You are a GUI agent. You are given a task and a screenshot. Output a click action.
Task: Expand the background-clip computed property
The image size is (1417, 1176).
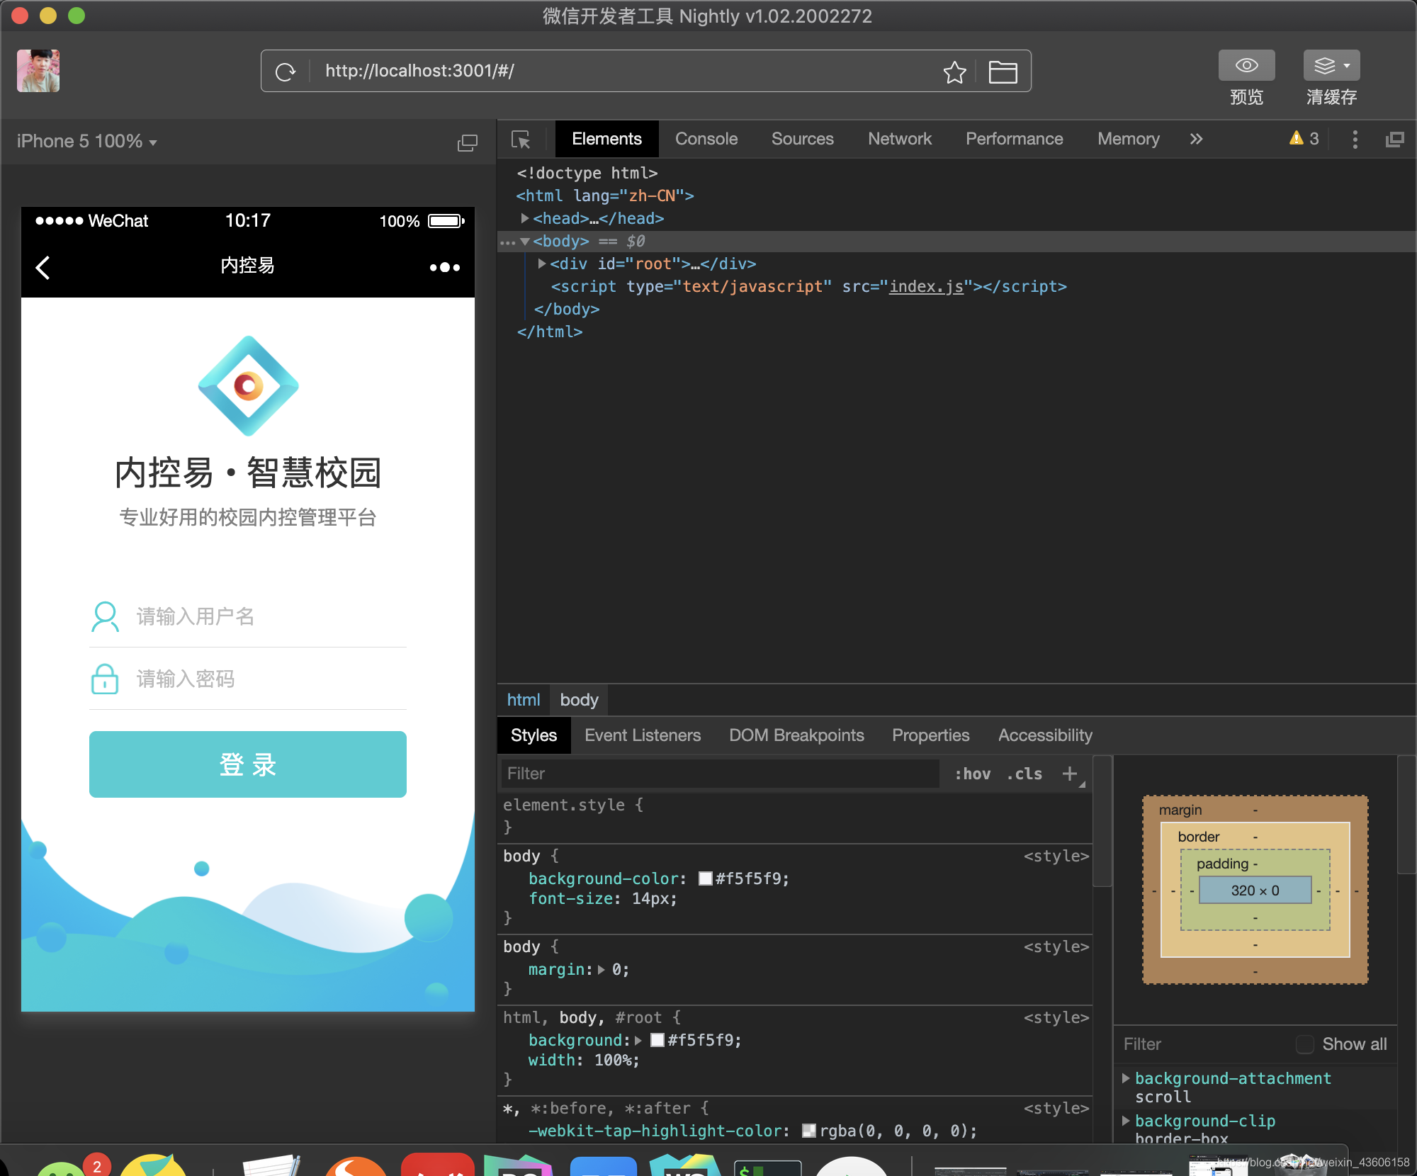point(1126,1121)
